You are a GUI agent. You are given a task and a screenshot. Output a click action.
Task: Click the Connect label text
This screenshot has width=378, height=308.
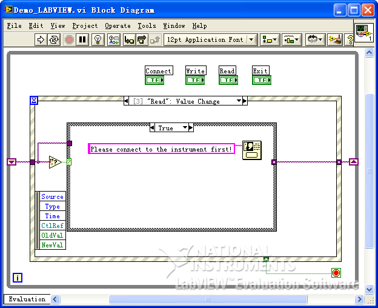tap(159, 71)
